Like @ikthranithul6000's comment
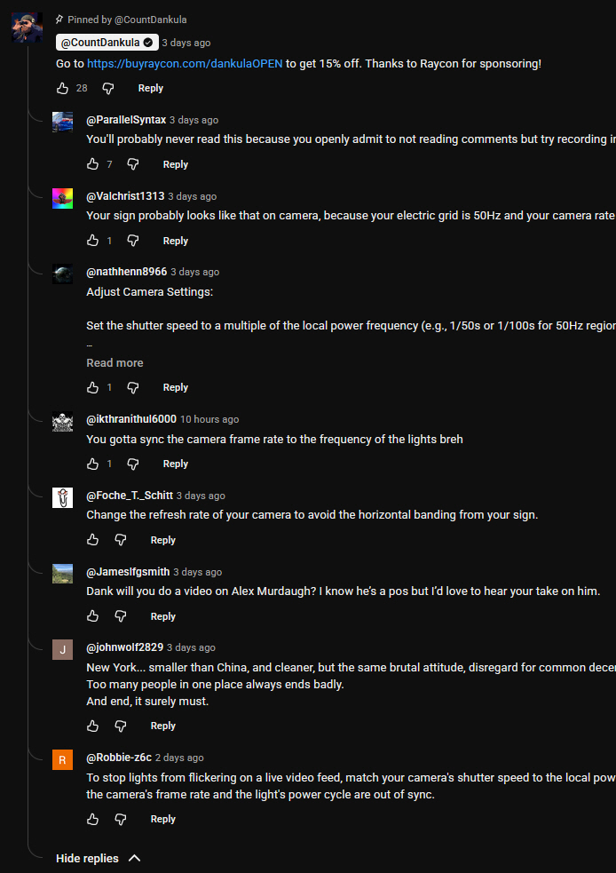 coord(93,464)
